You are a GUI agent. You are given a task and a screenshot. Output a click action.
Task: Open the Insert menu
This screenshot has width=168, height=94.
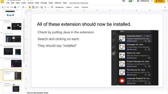tap(24, 3)
